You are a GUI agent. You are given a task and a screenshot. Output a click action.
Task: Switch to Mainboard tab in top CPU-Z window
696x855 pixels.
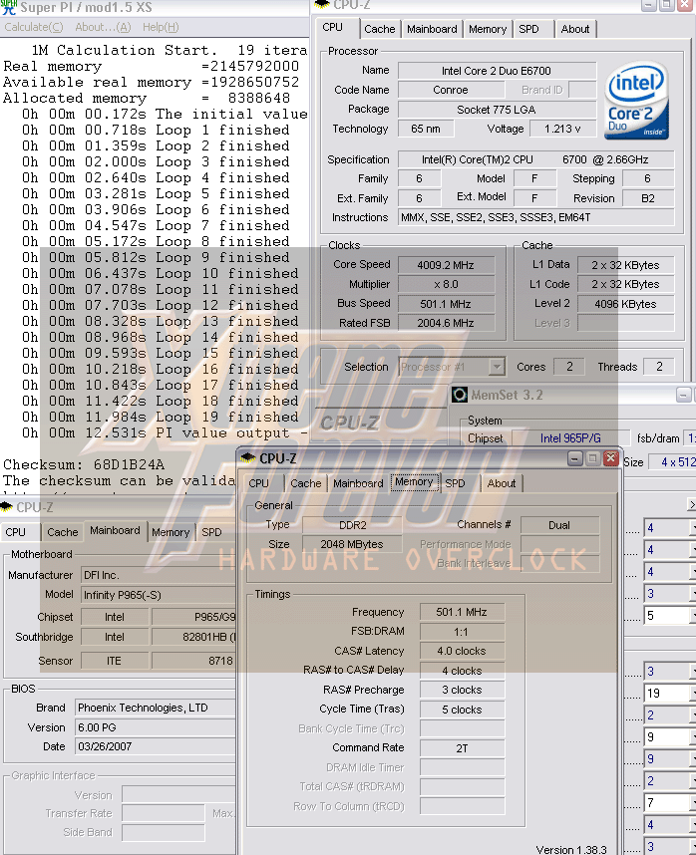[432, 29]
